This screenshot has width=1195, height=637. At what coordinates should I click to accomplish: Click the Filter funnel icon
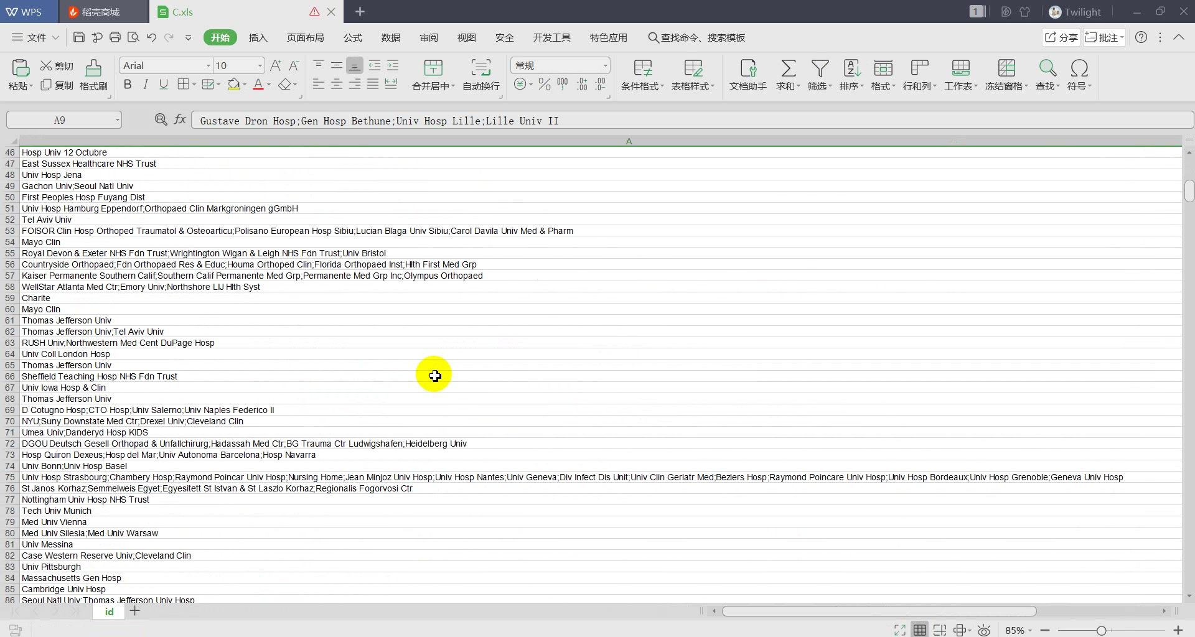[x=820, y=68]
